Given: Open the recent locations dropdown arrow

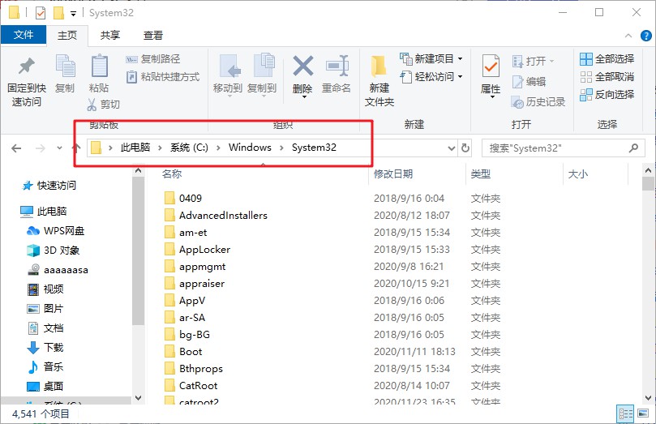Looking at the screenshot, I should click(59, 148).
